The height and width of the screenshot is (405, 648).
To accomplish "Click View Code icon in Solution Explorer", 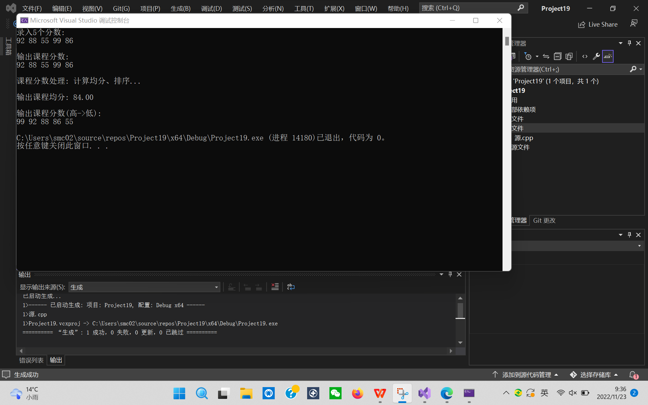I will pos(585,56).
